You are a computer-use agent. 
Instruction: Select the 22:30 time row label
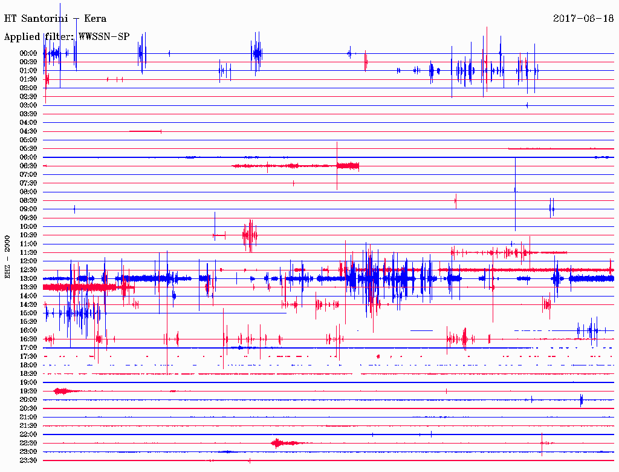point(28,443)
